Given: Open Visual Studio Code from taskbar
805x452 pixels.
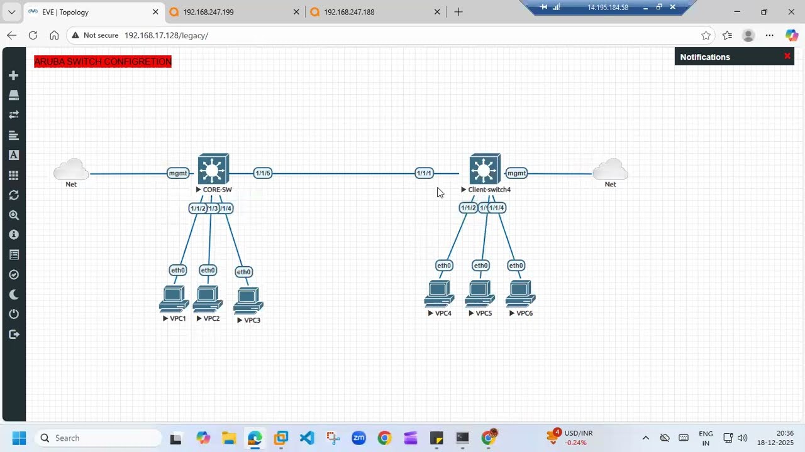Looking at the screenshot, I should click(x=306, y=438).
